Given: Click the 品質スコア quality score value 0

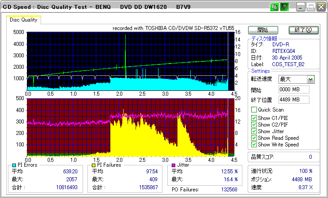Looking at the screenshot, I should (310, 157).
